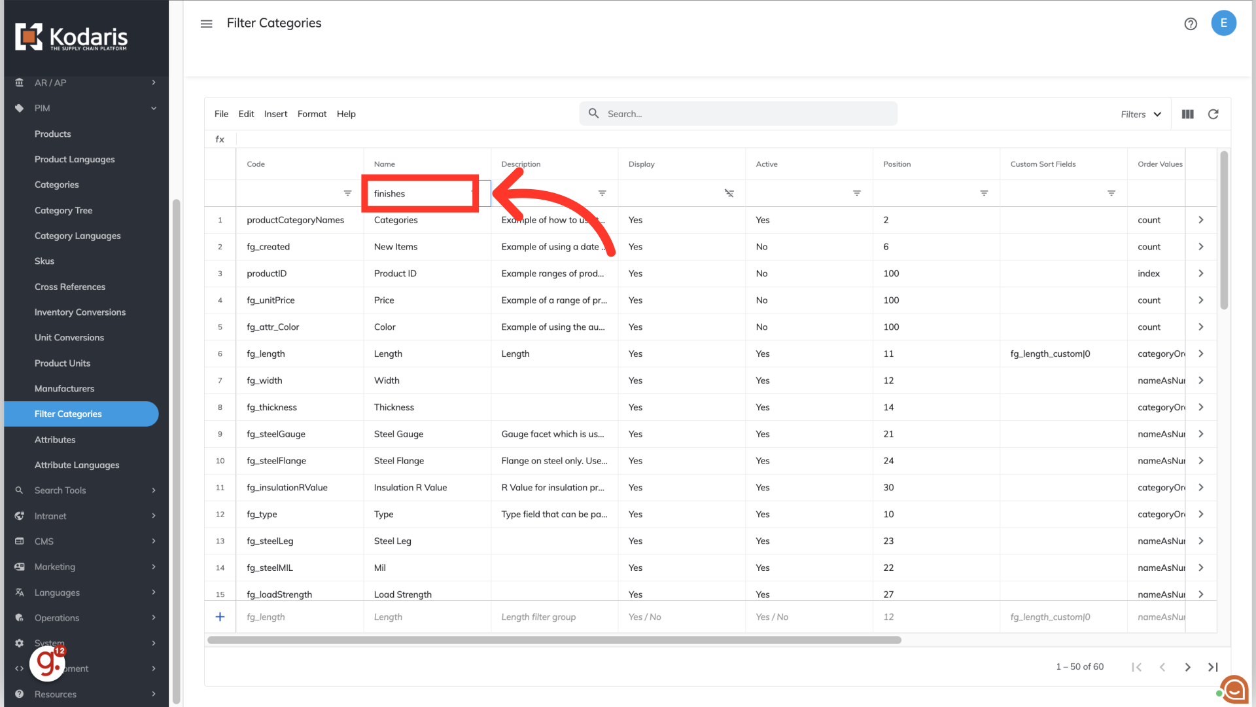Screen dimensions: 1256x707
Task: Clear the Display column filter icon
Action: point(729,193)
